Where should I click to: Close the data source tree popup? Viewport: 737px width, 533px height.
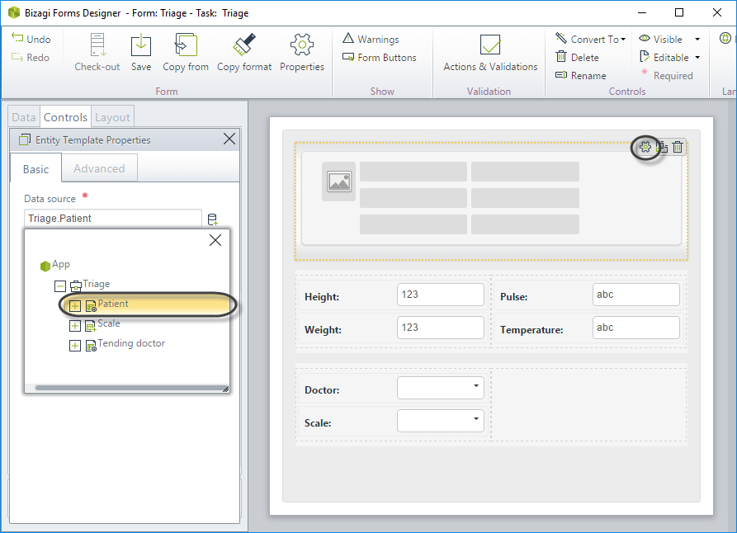pos(215,240)
